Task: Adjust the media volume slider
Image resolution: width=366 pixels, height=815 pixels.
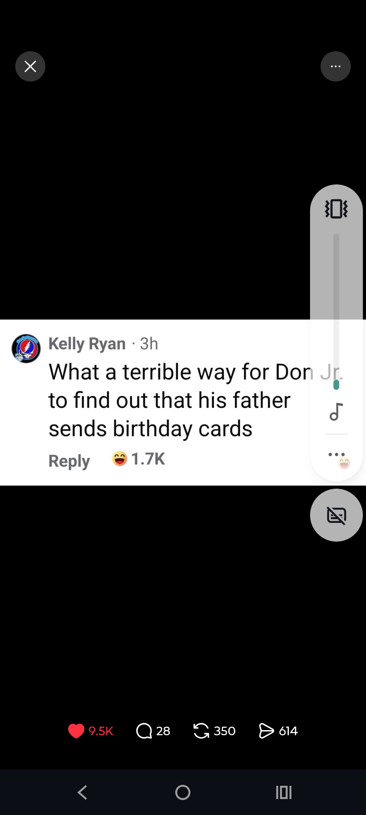Action: coord(336,311)
